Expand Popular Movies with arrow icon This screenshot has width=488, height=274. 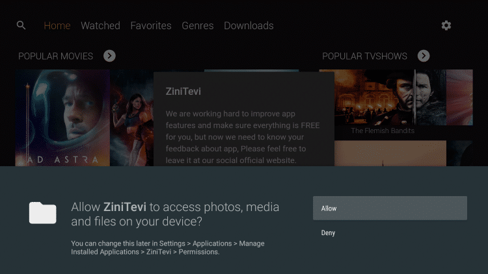109,56
